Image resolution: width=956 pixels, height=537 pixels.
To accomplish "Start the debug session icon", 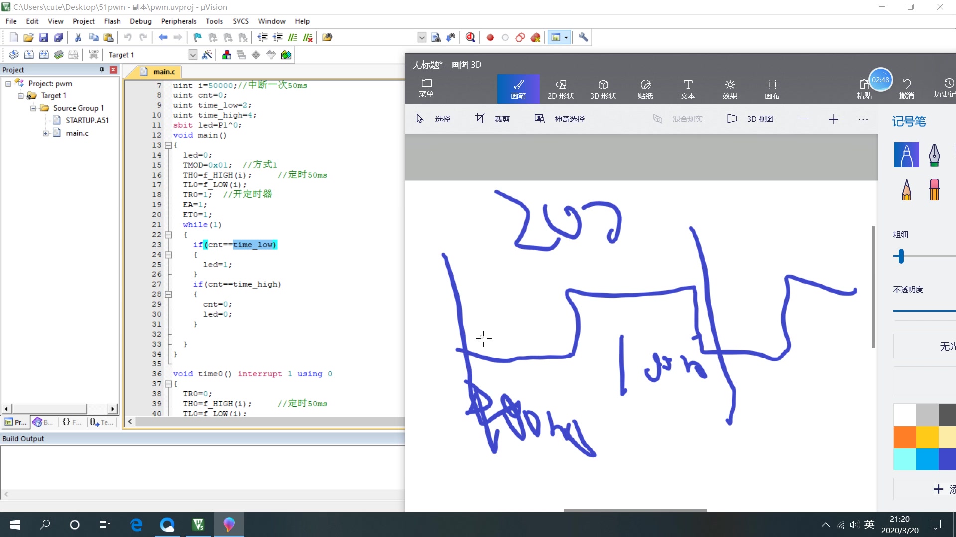I will pos(470,37).
